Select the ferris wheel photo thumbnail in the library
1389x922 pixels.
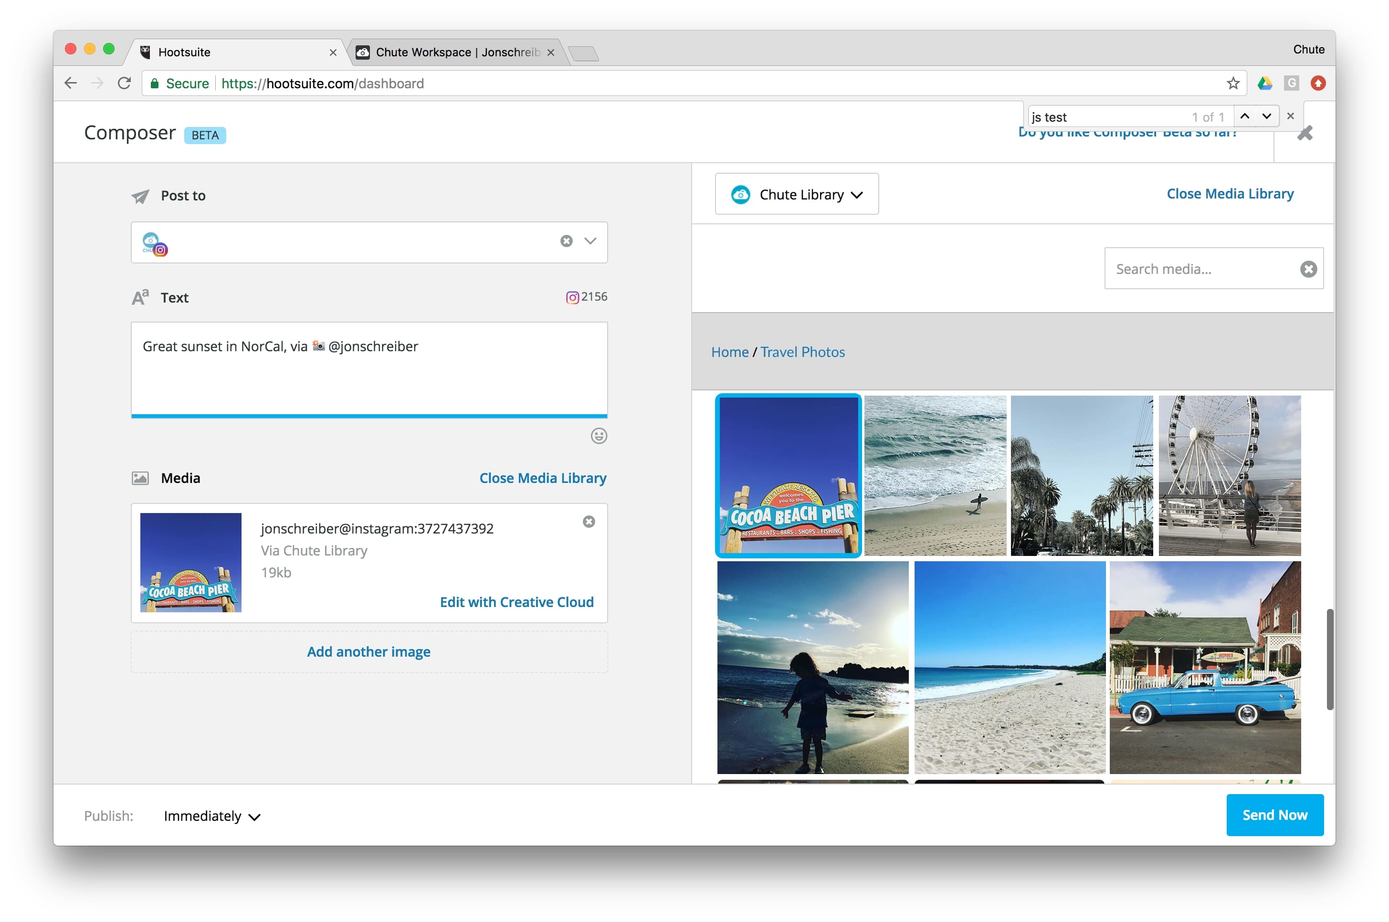[1229, 475]
